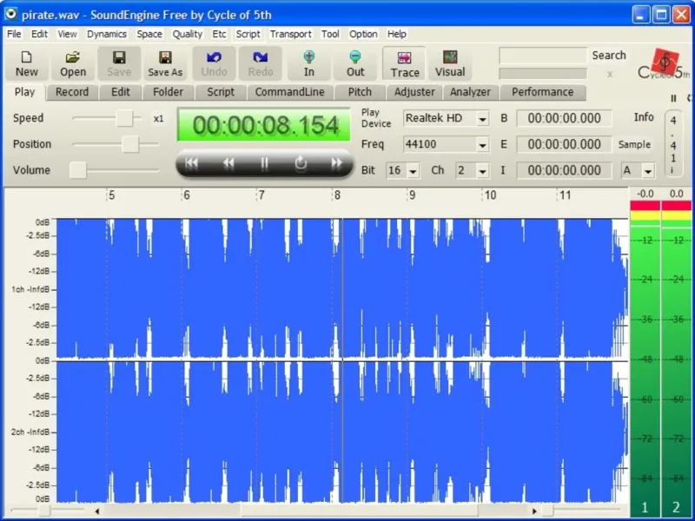Viewport: 695px width, 521px height.
Task: Expand the Freq 44100 dropdown
Action: 482,145
